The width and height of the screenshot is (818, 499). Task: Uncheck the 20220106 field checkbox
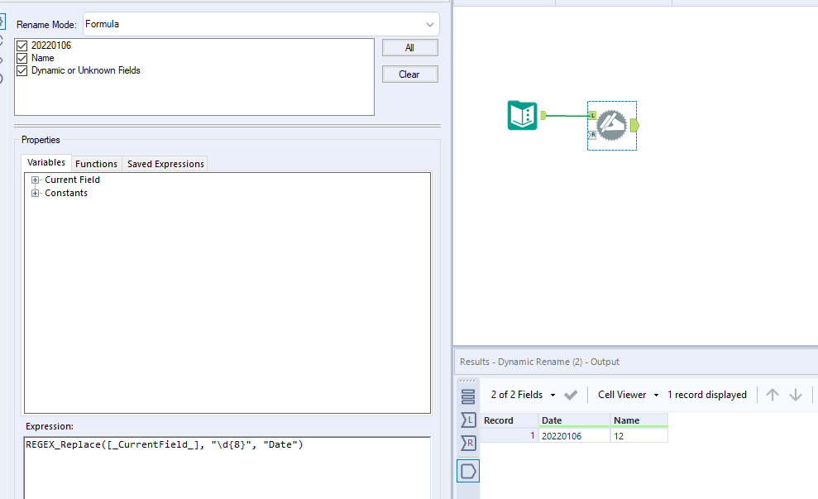[22, 45]
